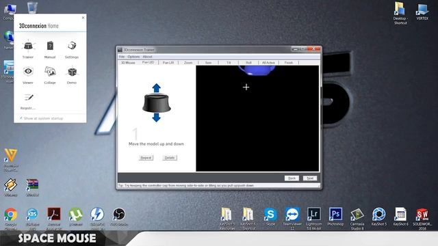Click the blue up arrow above controller cap
The width and height of the screenshot is (438, 246).
click(157, 88)
